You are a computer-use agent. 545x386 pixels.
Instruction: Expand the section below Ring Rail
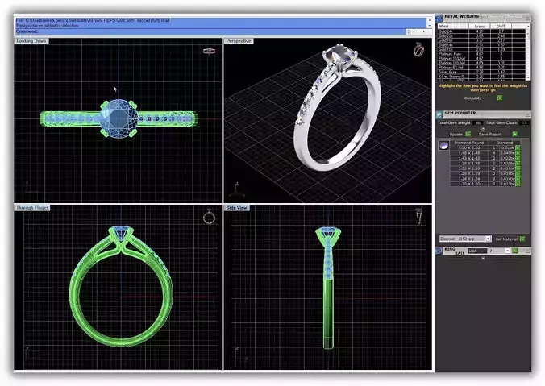pos(484,258)
